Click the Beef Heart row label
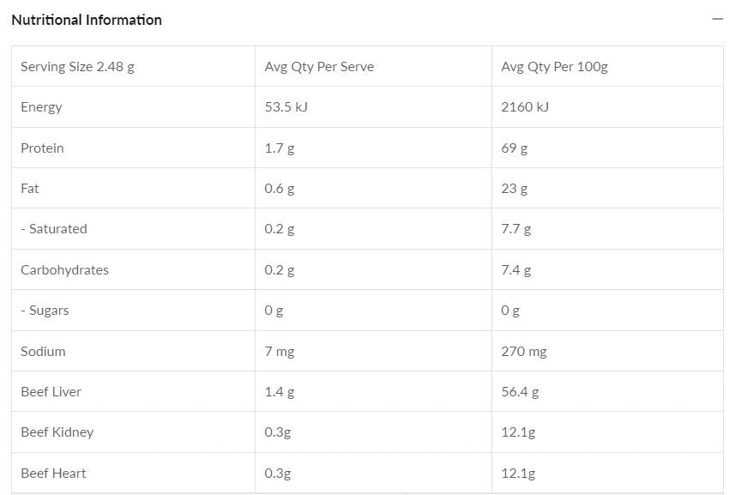This screenshot has height=495, width=729. point(53,474)
